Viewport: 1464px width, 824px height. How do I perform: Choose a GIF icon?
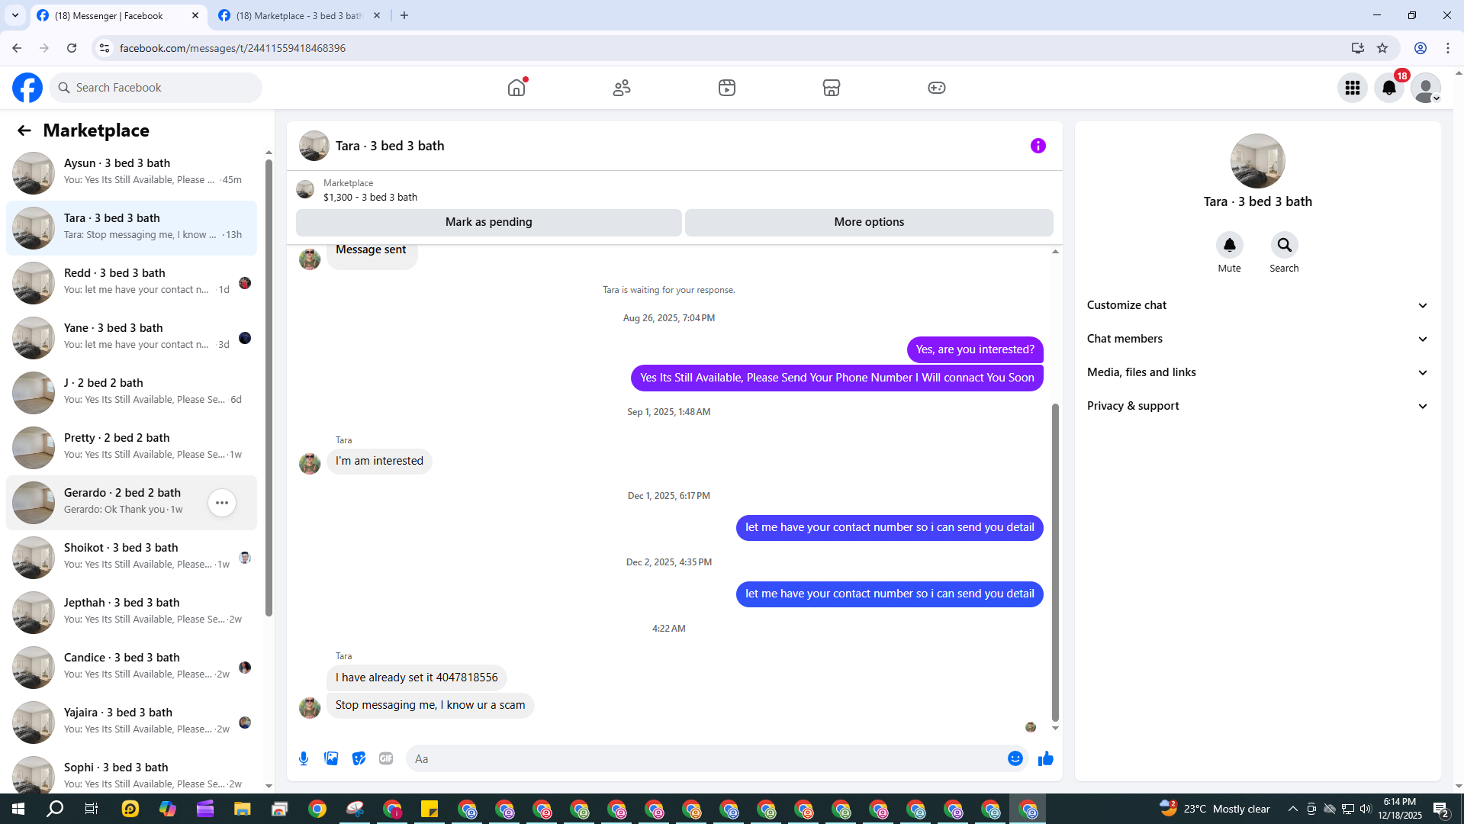(386, 758)
